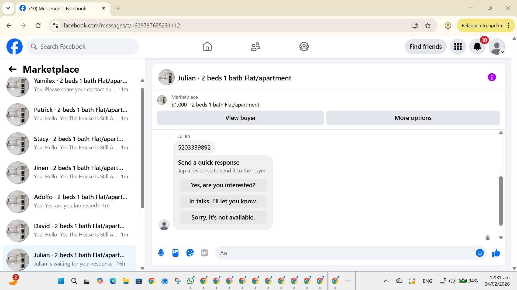
Task: Click the Facebook logo icon
Action: (15, 47)
